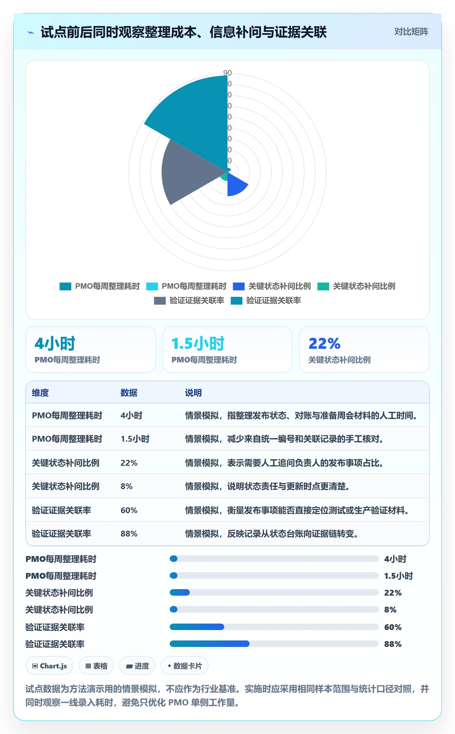Click the 8% table cell
Viewport: 455px width, 734px height.
point(126,486)
